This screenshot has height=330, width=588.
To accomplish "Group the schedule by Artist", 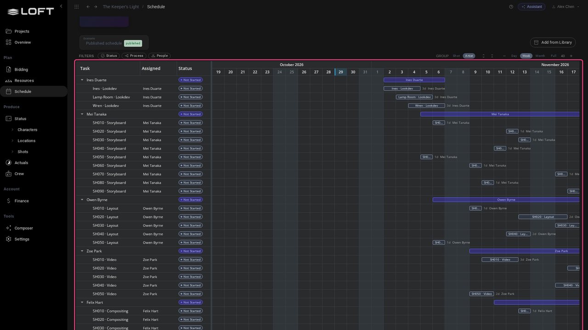I will [x=469, y=56].
